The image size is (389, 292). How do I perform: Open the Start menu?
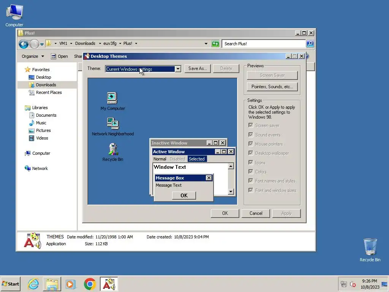[10, 284]
